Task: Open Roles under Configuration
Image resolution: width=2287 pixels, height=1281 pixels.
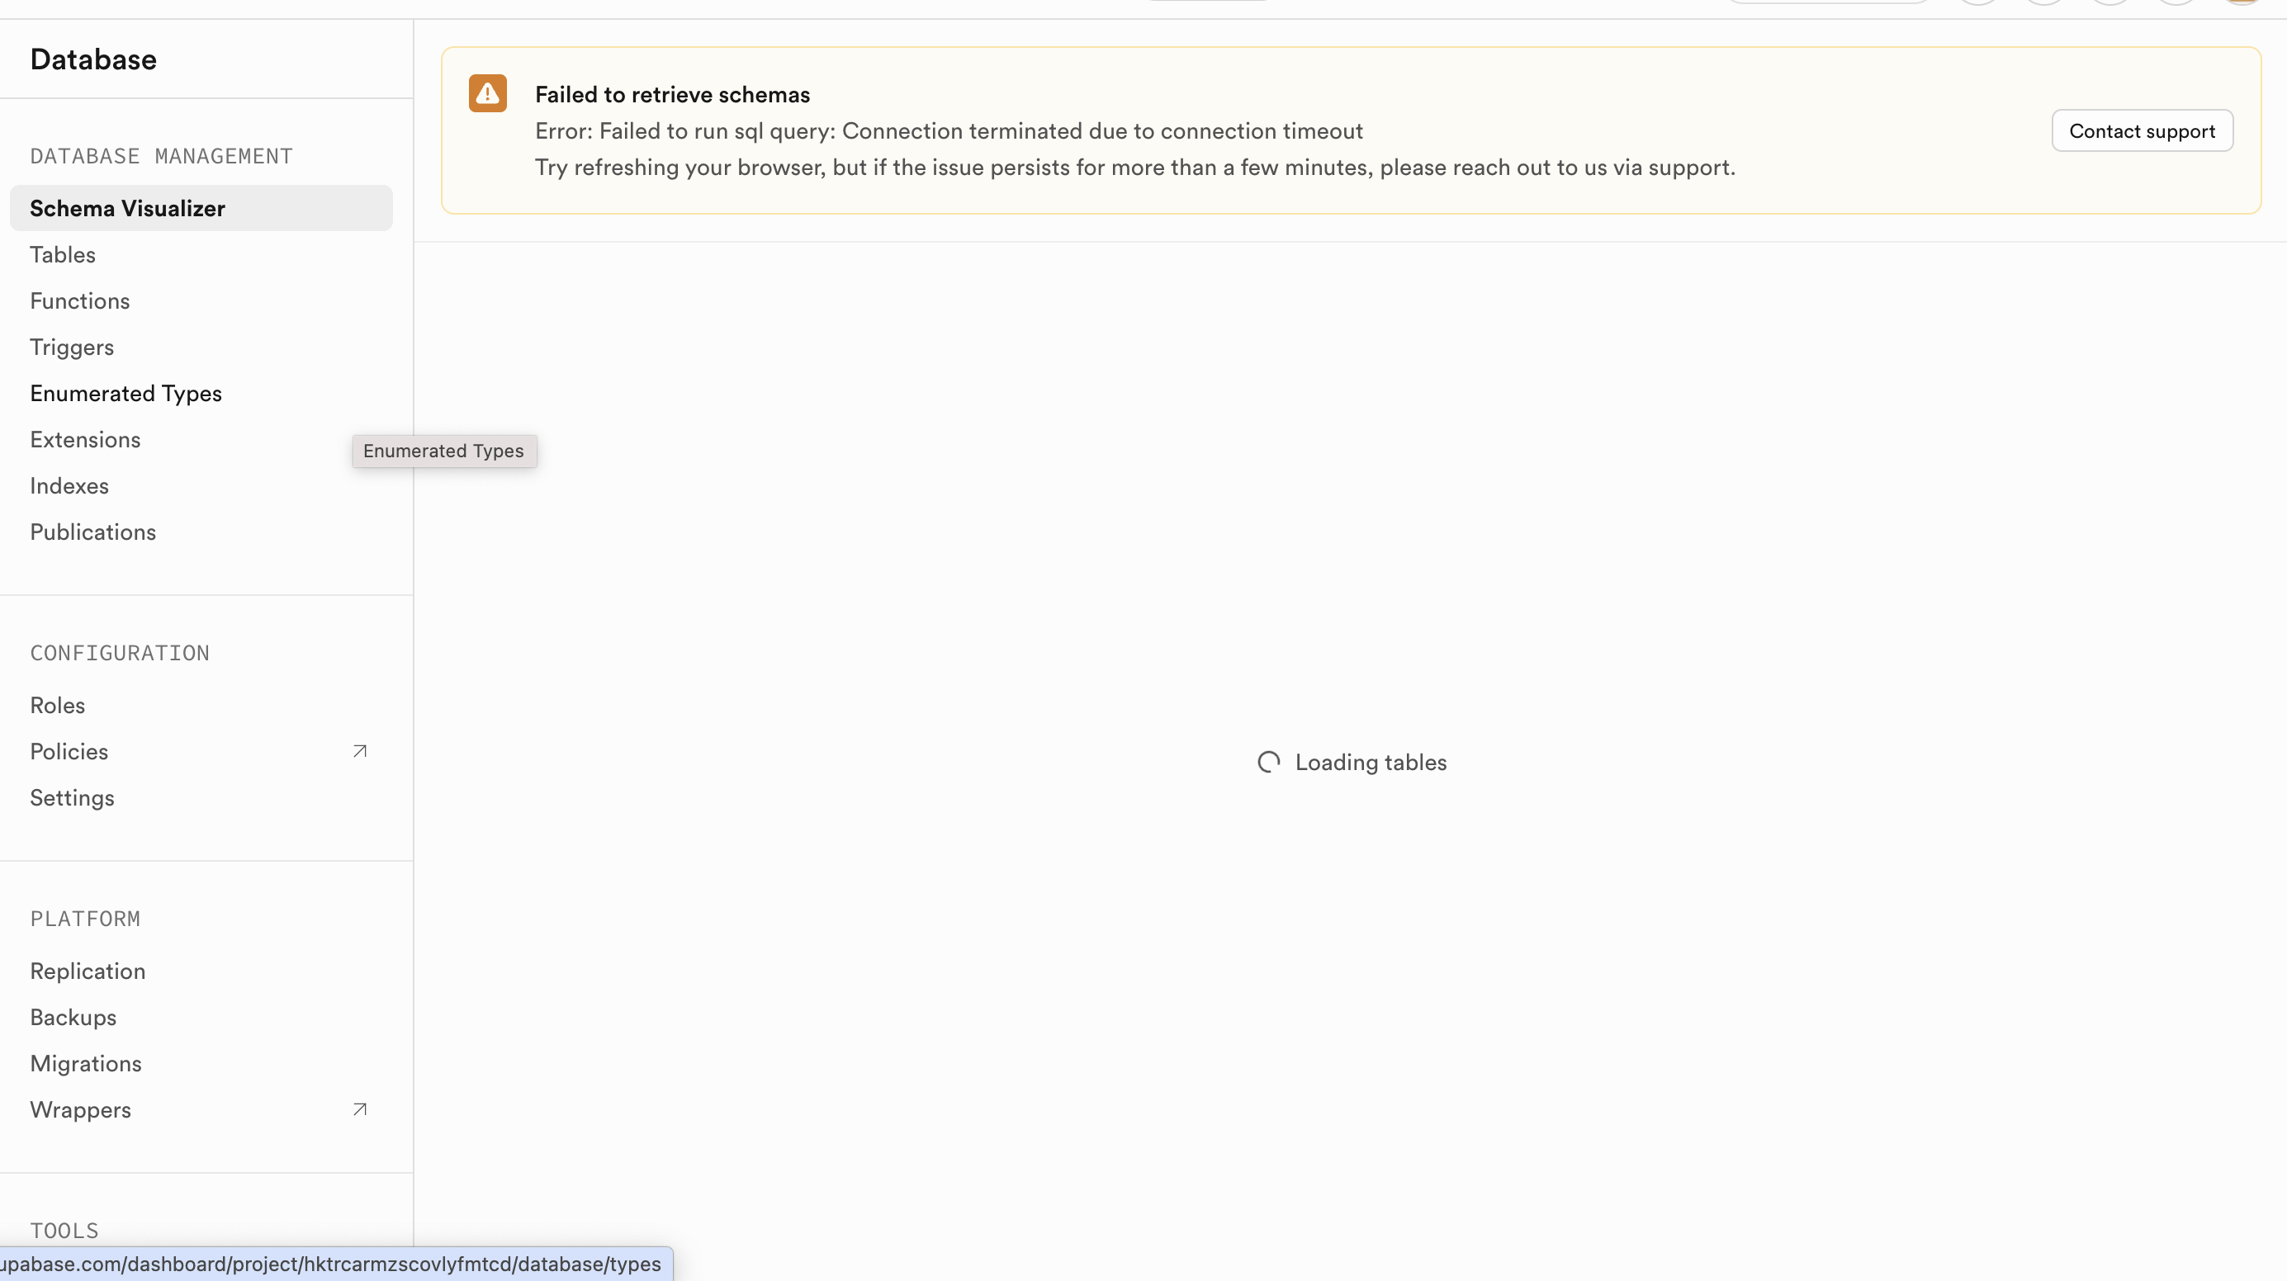Action: 57,705
